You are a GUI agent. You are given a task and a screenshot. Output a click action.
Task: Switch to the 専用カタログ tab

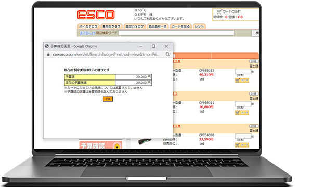[111, 26]
